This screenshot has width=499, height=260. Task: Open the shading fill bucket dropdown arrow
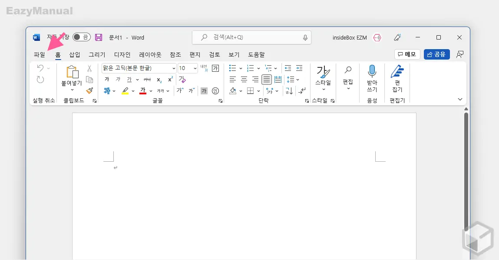tap(241, 91)
